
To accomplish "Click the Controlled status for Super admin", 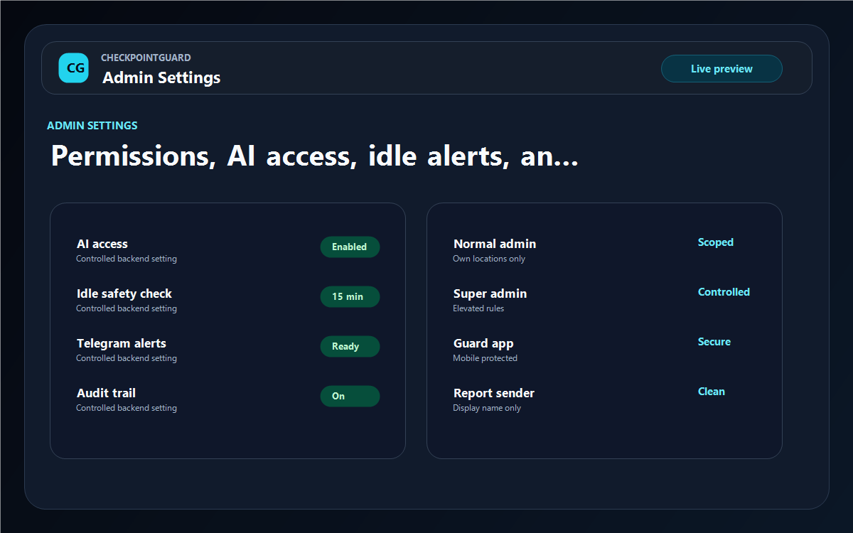I will click(724, 292).
